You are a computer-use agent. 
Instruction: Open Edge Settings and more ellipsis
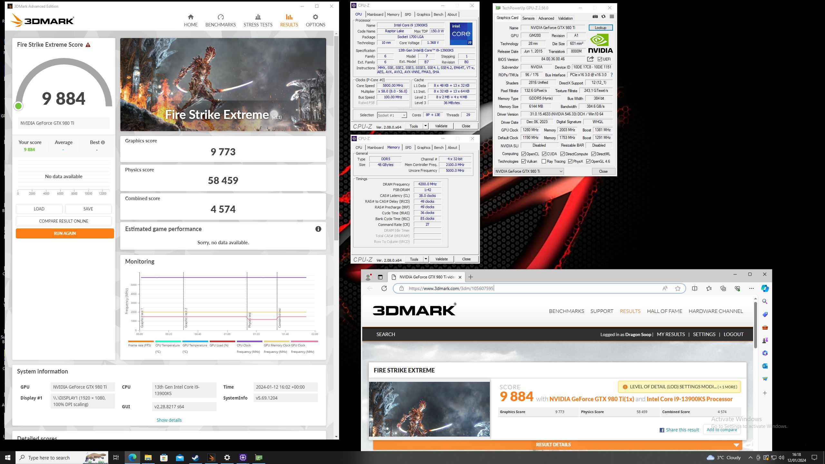coord(751,288)
